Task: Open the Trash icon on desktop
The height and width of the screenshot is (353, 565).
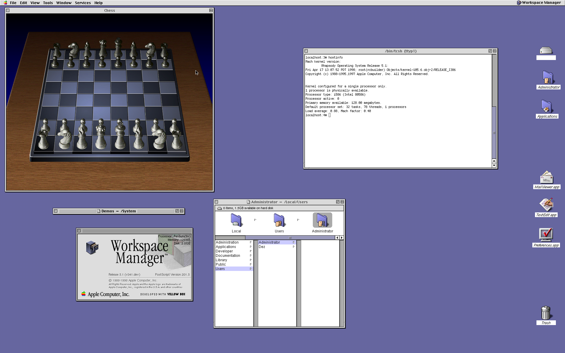Action: point(546,313)
